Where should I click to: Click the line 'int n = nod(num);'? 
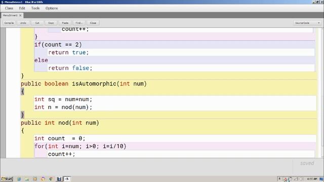[x=63, y=107]
